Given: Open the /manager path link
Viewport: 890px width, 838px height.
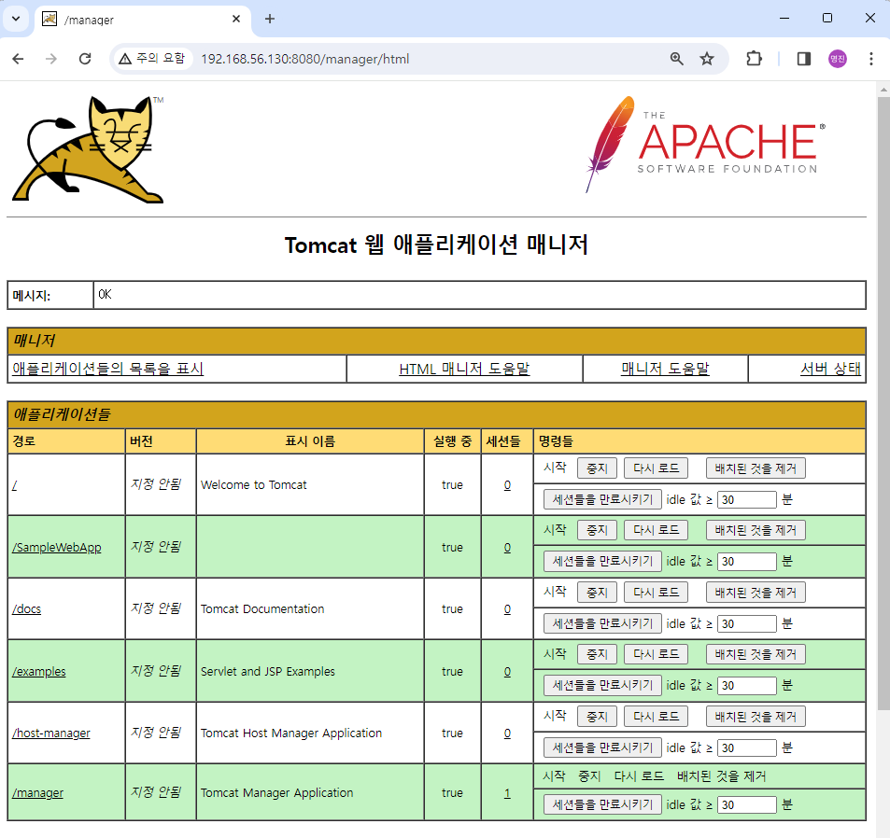Looking at the screenshot, I should [x=37, y=792].
